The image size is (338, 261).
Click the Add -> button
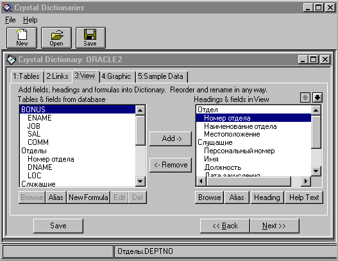coord(171,139)
